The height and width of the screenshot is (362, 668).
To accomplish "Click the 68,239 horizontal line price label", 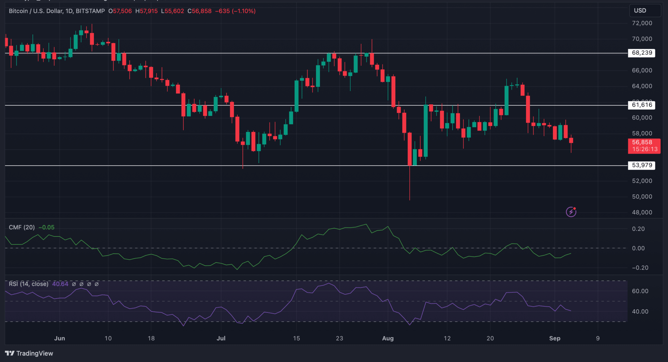I will [642, 53].
